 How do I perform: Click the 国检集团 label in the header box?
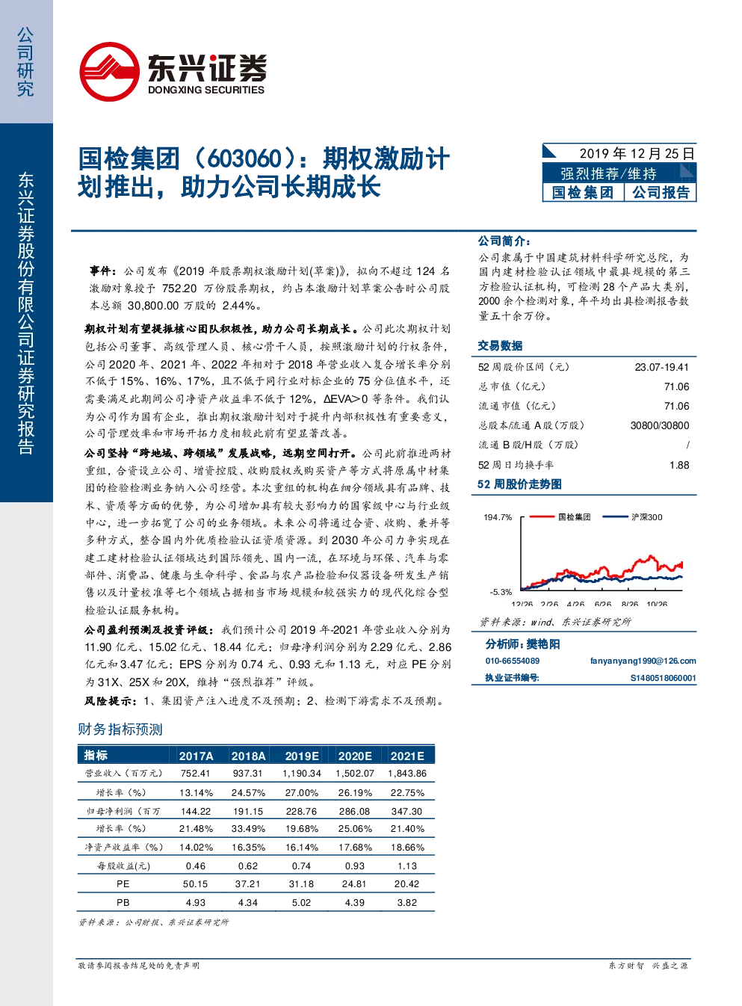pos(583,192)
